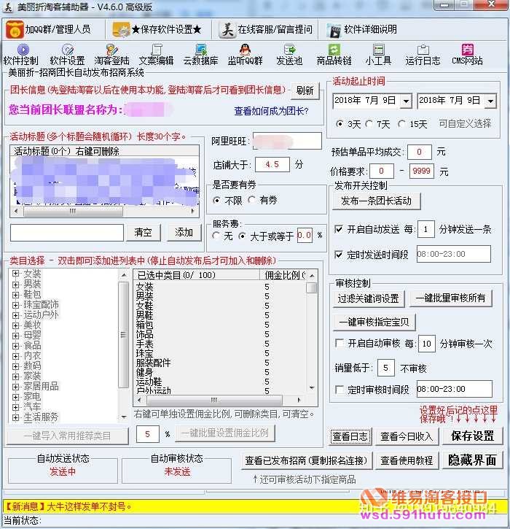Open the end date dropdown

(490, 101)
